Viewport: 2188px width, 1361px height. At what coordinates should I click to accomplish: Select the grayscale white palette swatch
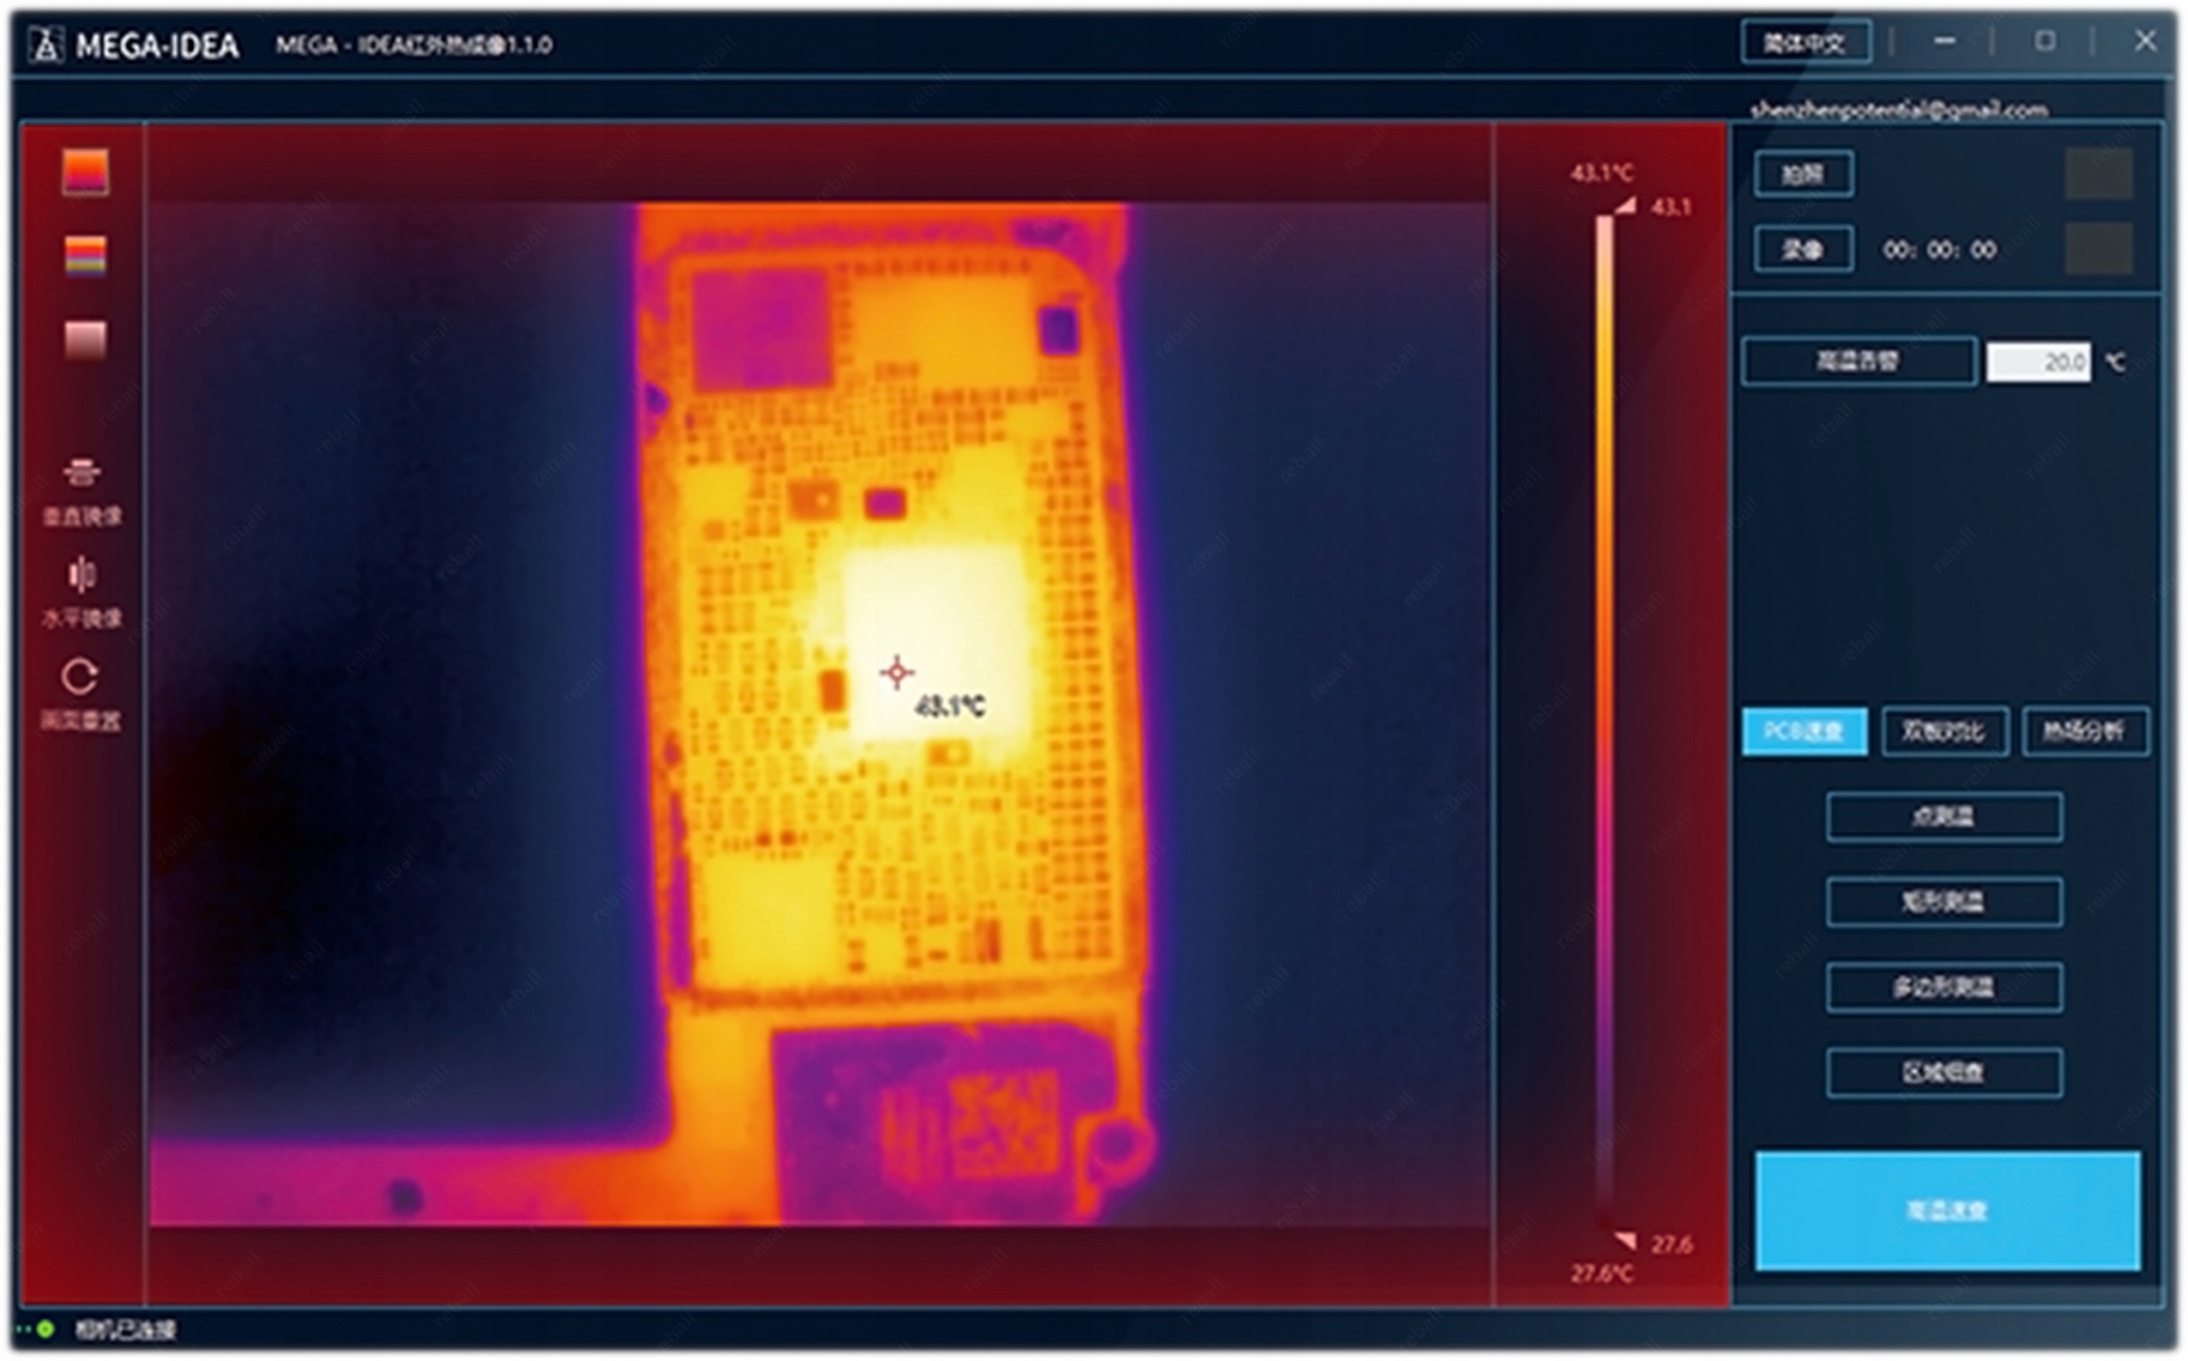click(x=86, y=340)
